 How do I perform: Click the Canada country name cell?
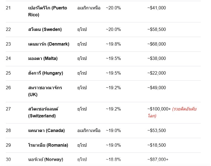46,131
